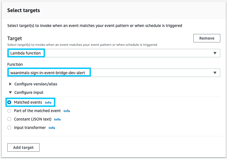Select the Matched events radio button
The width and height of the screenshot is (227, 159).
[x=9, y=103]
